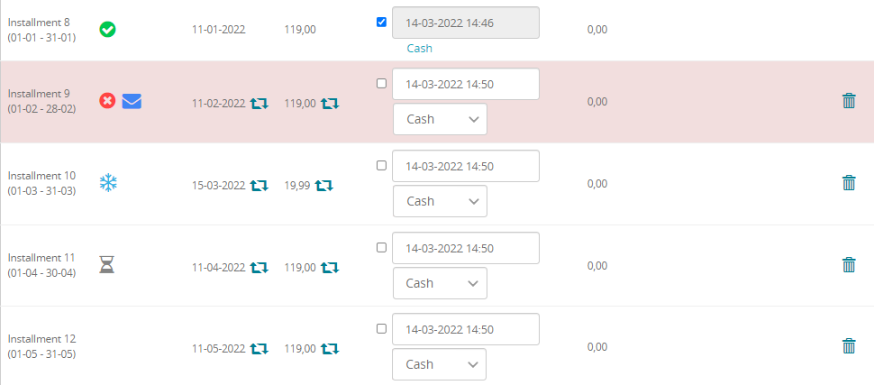
Task: Click the payment date field of Installment 11
Action: [x=466, y=248]
